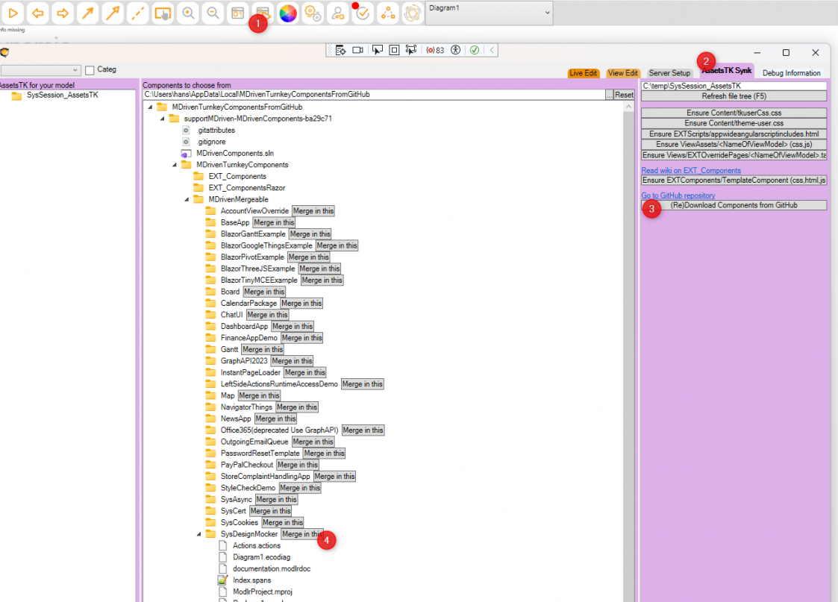Click the touch-screen pointer toolbar icon

163,13
